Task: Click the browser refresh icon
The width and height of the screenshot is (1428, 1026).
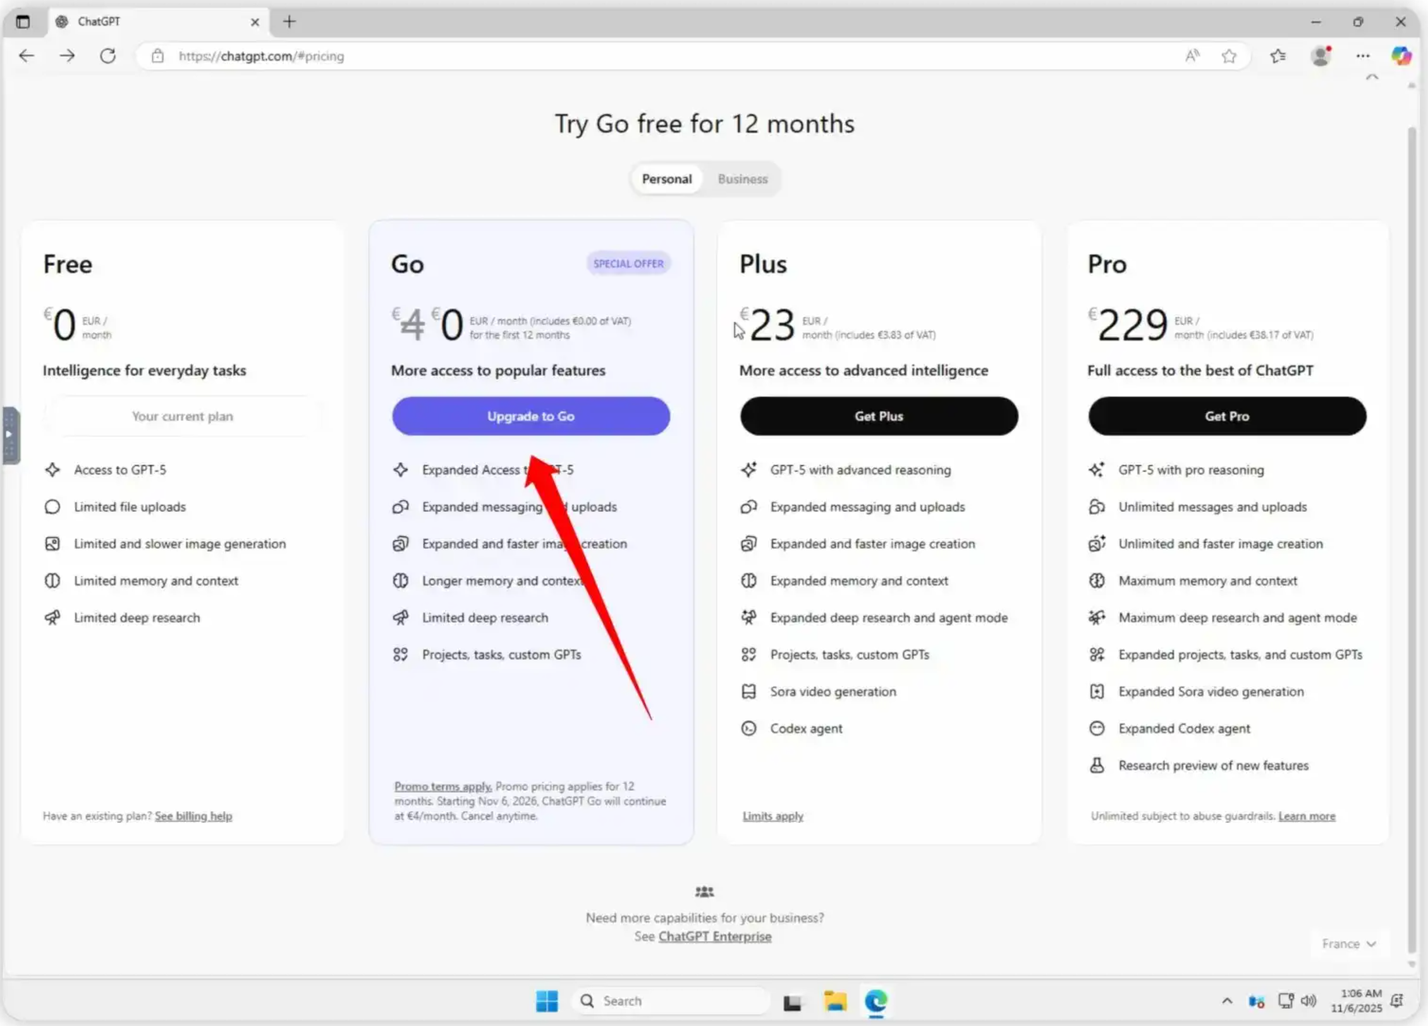Action: [108, 56]
